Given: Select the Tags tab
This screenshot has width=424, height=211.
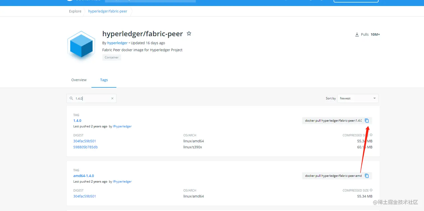Looking at the screenshot, I should point(104,80).
